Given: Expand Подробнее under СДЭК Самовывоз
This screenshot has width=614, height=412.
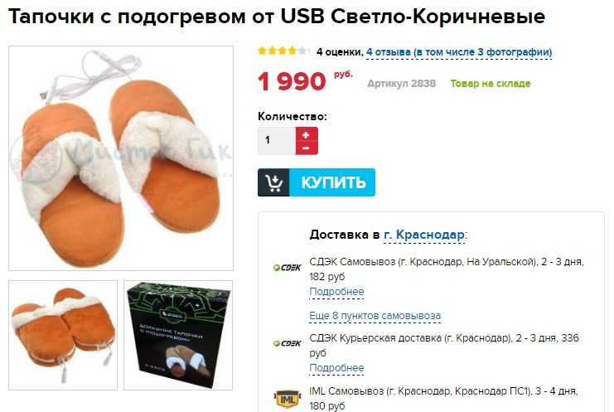Looking at the screenshot, I should [x=336, y=292].
